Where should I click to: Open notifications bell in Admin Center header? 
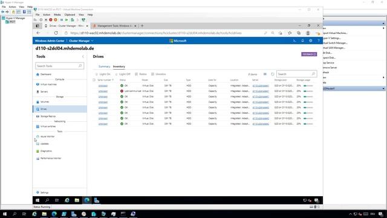pyautogui.click(x=302, y=41)
